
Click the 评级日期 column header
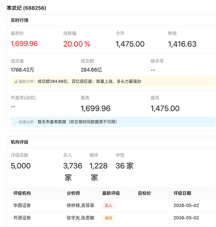pos(182,193)
